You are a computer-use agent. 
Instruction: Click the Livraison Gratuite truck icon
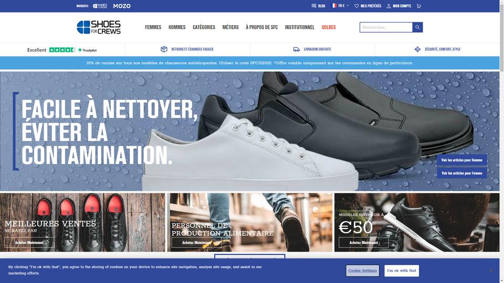(296, 49)
